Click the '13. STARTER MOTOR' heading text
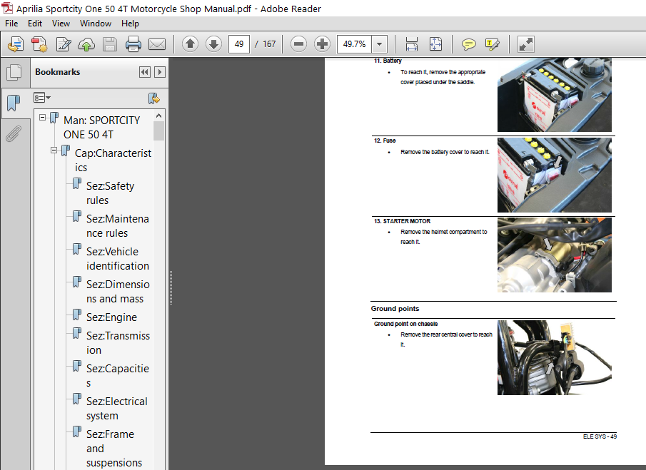This screenshot has height=470, width=646. pos(402,221)
